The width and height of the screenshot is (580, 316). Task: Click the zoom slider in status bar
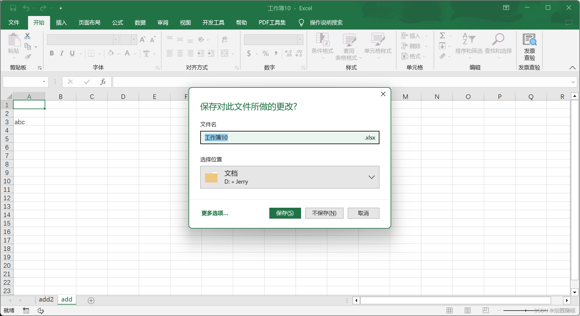[526, 310]
